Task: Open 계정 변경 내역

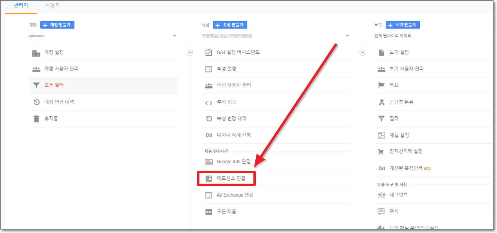Action: point(103,102)
